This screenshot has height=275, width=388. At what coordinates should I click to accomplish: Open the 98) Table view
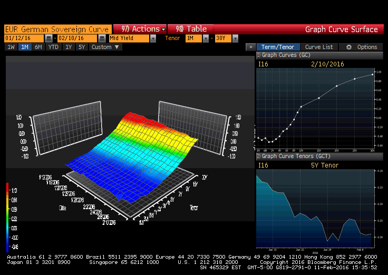pyautogui.click(x=191, y=29)
